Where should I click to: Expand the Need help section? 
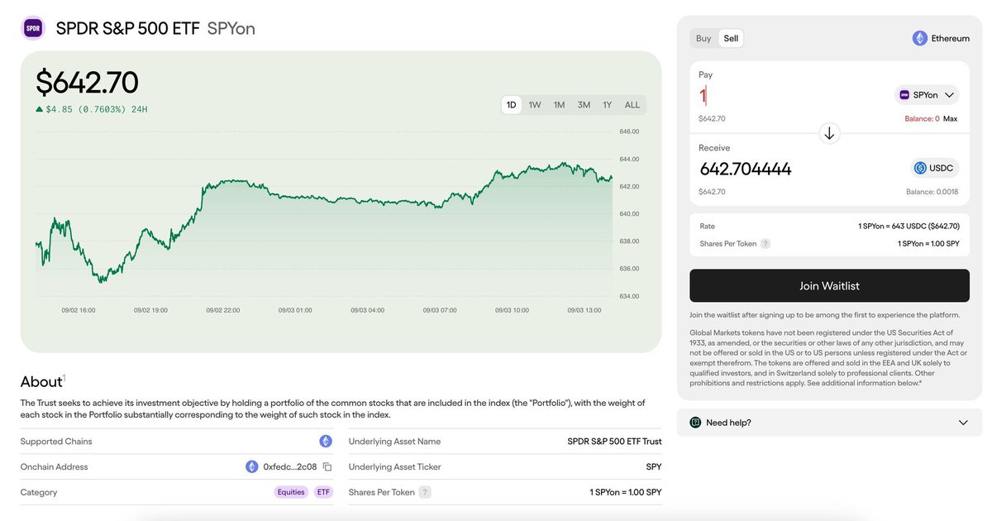pyautogui.click(x=827, y=422)
